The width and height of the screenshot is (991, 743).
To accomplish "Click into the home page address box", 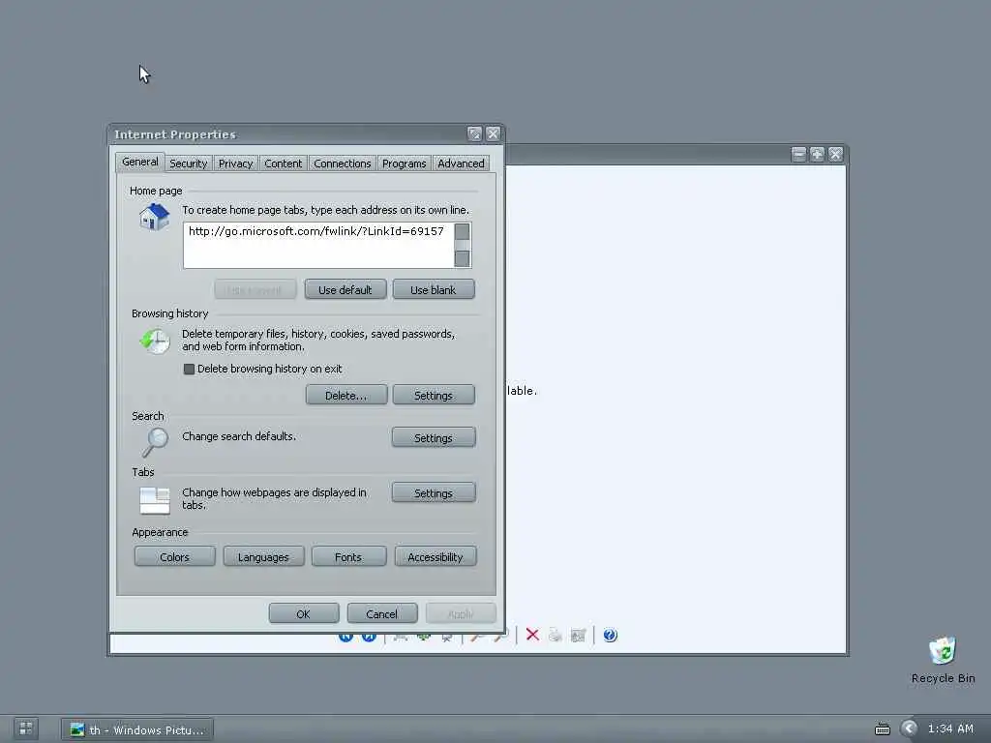I will [318, 245].
